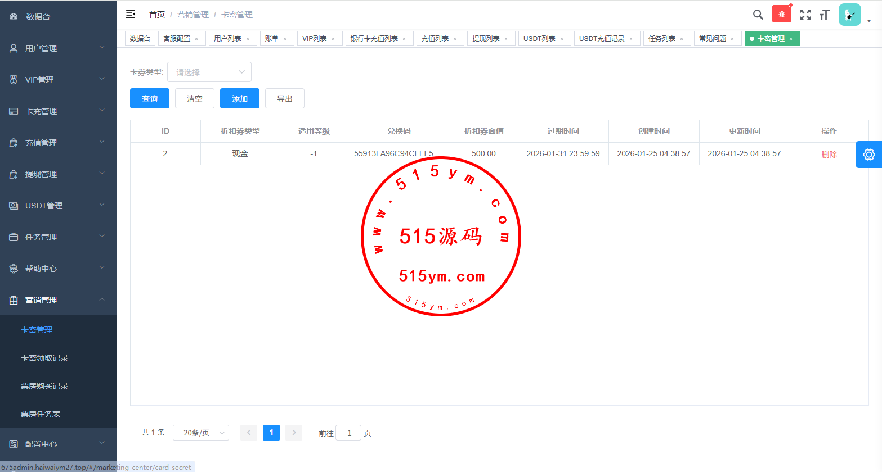This screenshot has width=882, height=472.
Task: Open the search magnifier icon
Action: point(758,15)
